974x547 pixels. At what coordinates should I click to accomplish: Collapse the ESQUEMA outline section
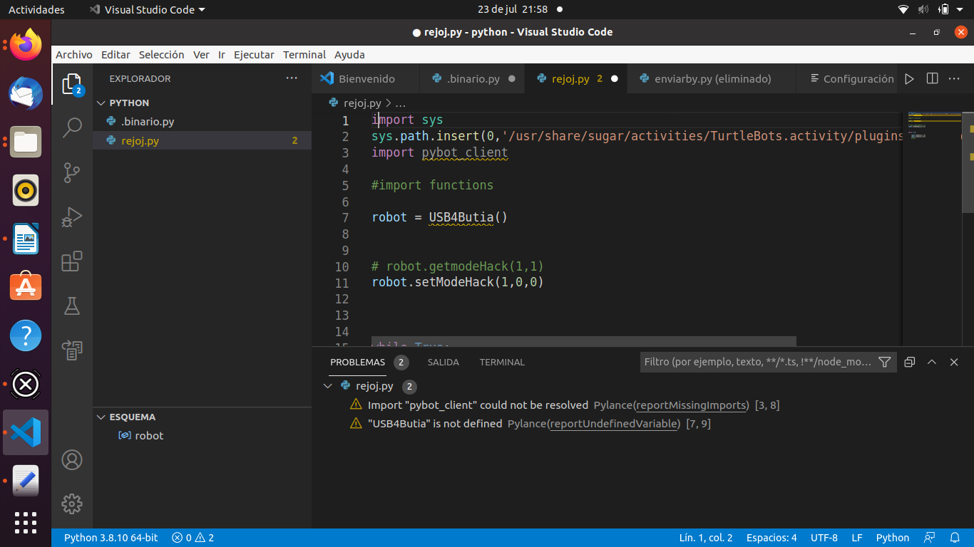[x=101, y=417]
